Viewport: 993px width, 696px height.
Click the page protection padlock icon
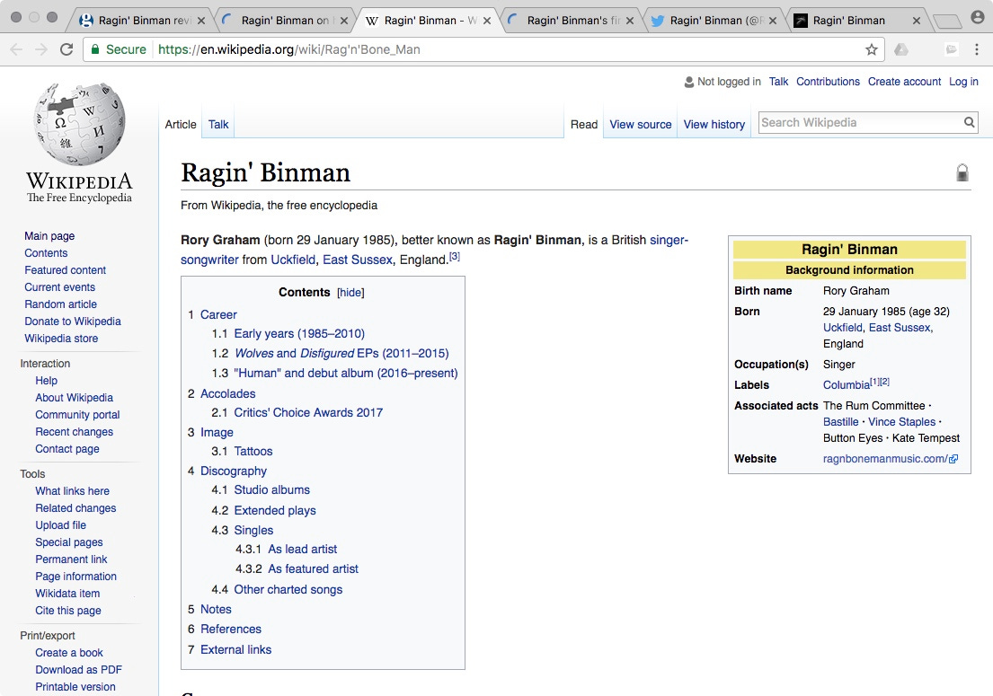click(x=962, y=172)
